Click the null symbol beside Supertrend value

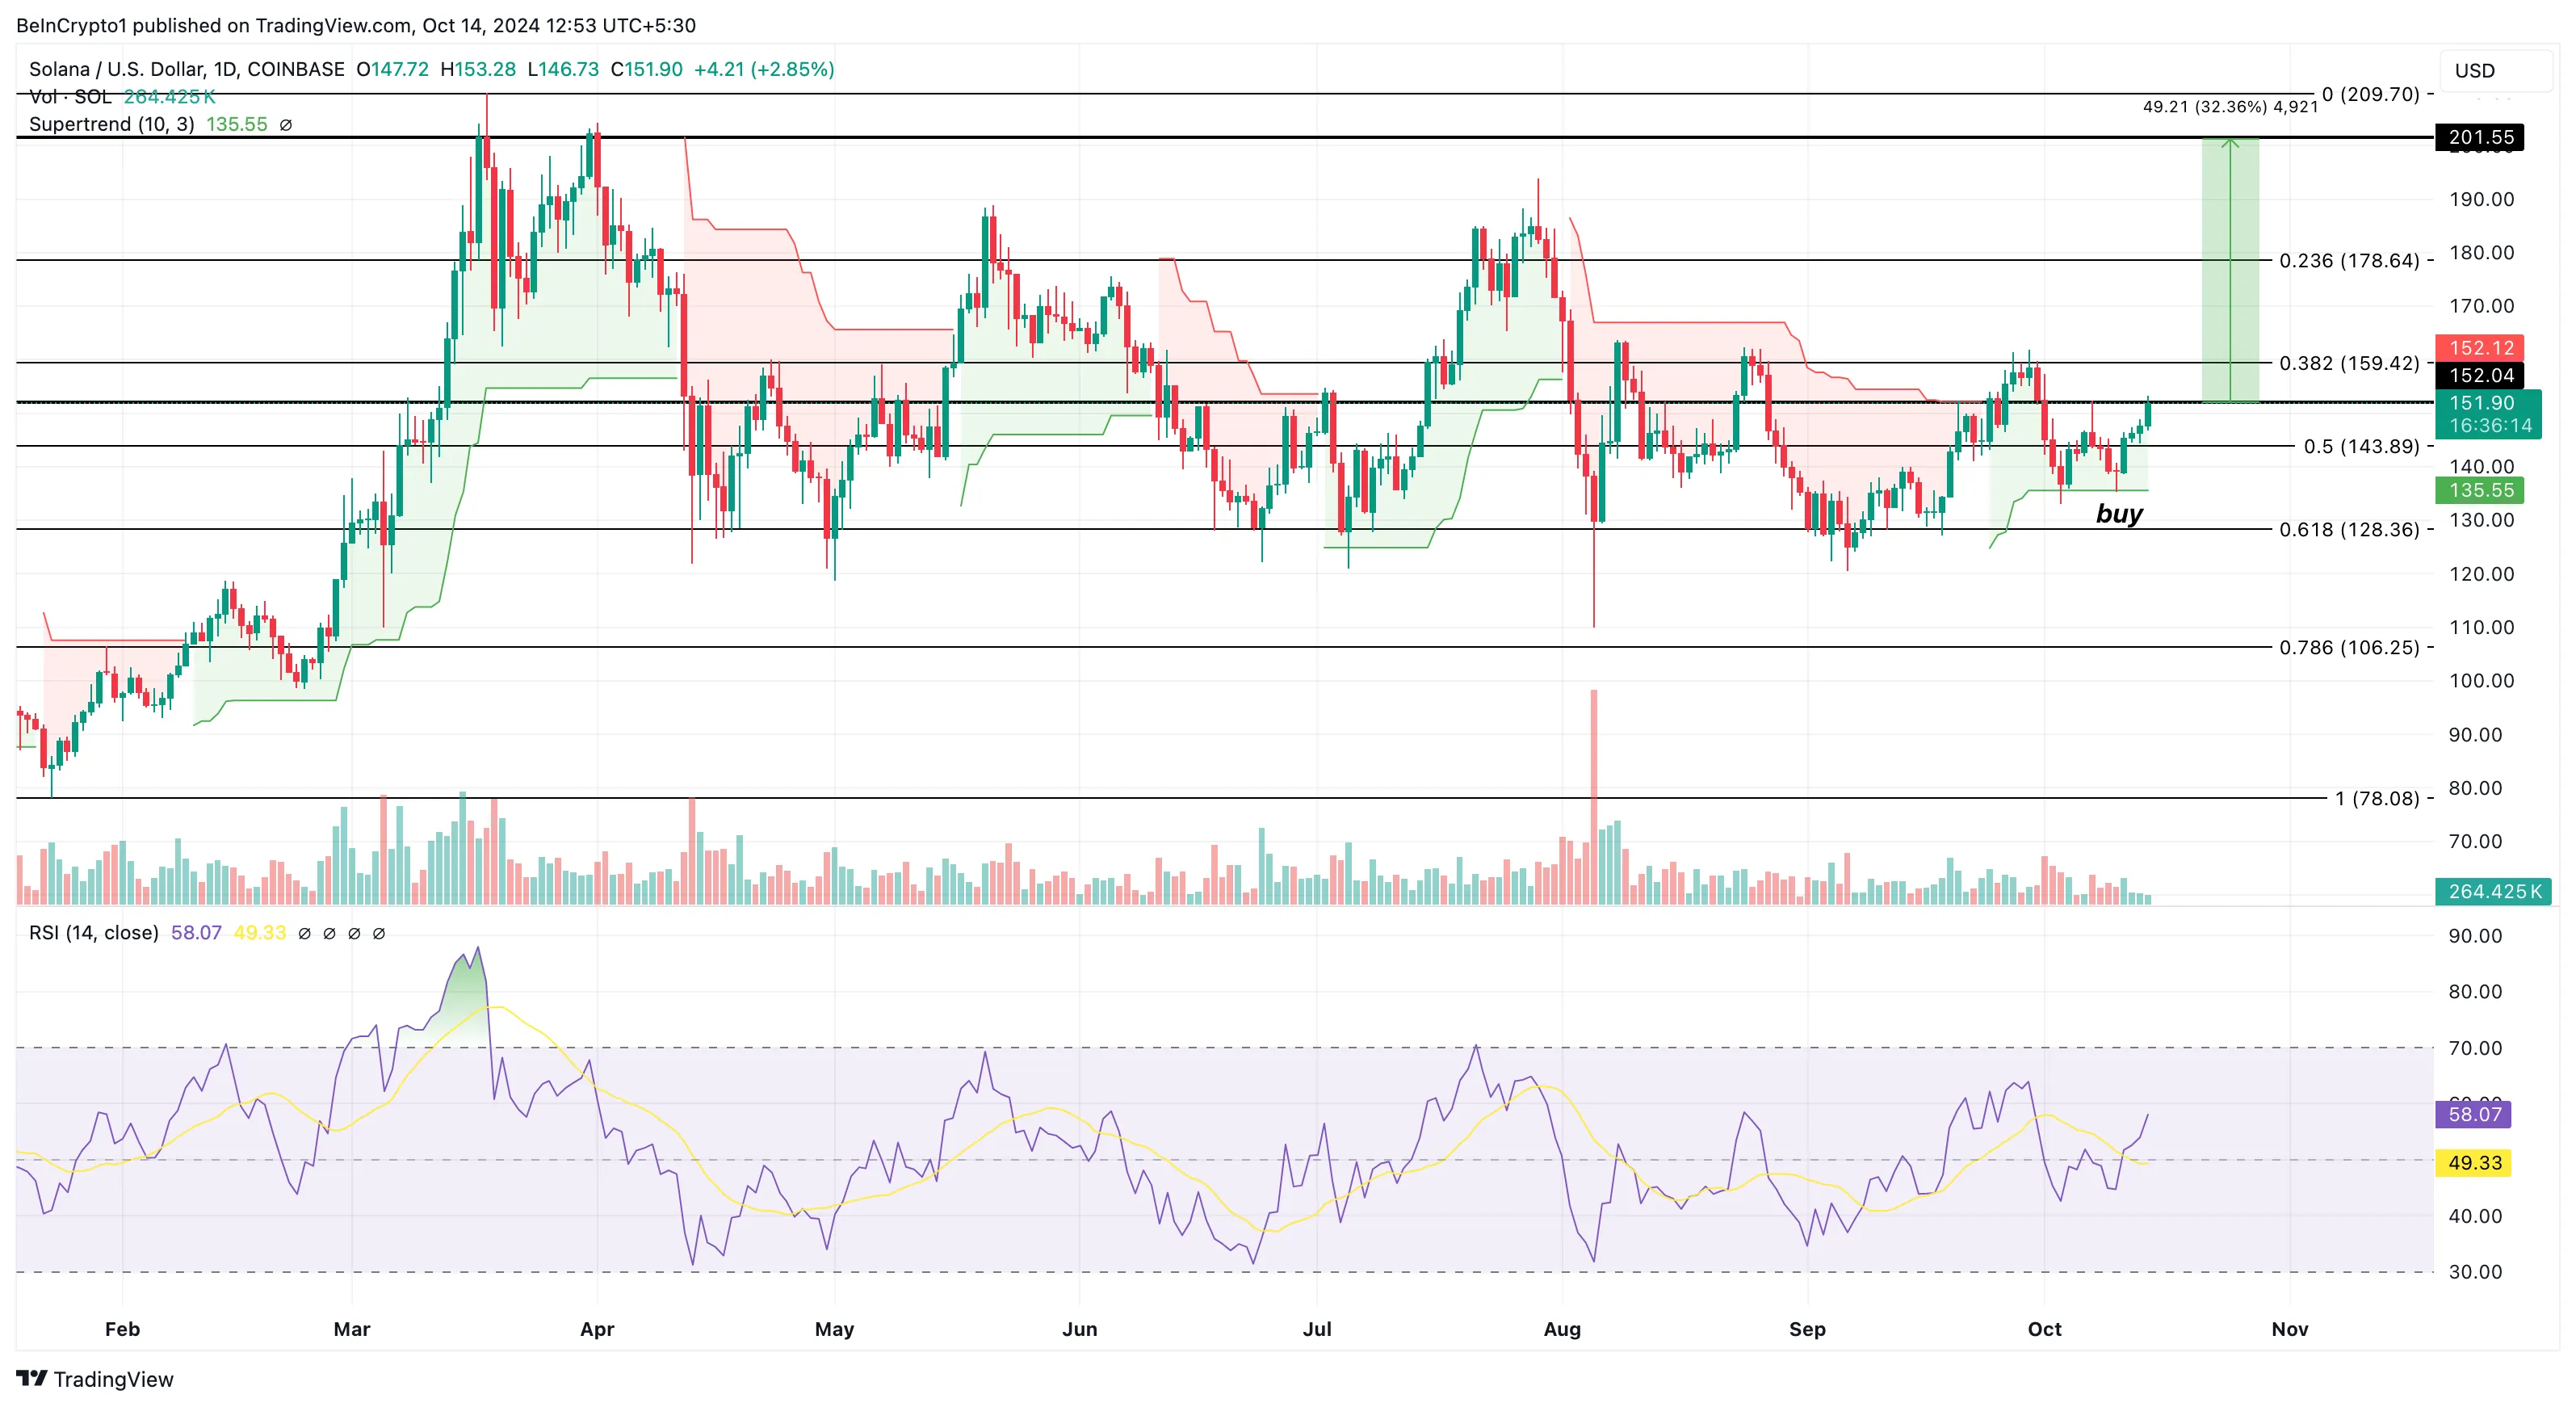pyautogui.click(x=286, y=125)
